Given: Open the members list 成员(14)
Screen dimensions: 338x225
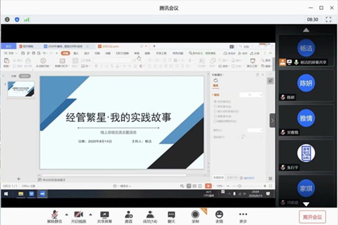Looking at the screenshot, I should point(150,216).
